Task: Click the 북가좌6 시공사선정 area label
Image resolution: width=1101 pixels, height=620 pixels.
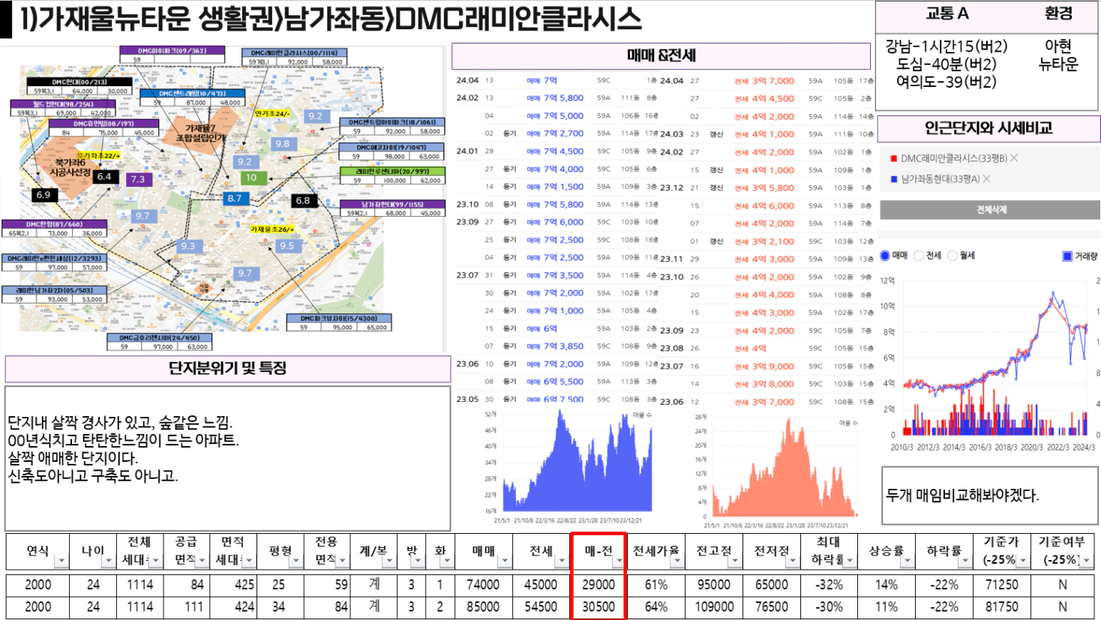Action: pos(70,167)
